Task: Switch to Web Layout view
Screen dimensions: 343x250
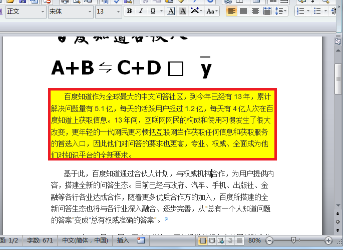Action: pos(221,241)
